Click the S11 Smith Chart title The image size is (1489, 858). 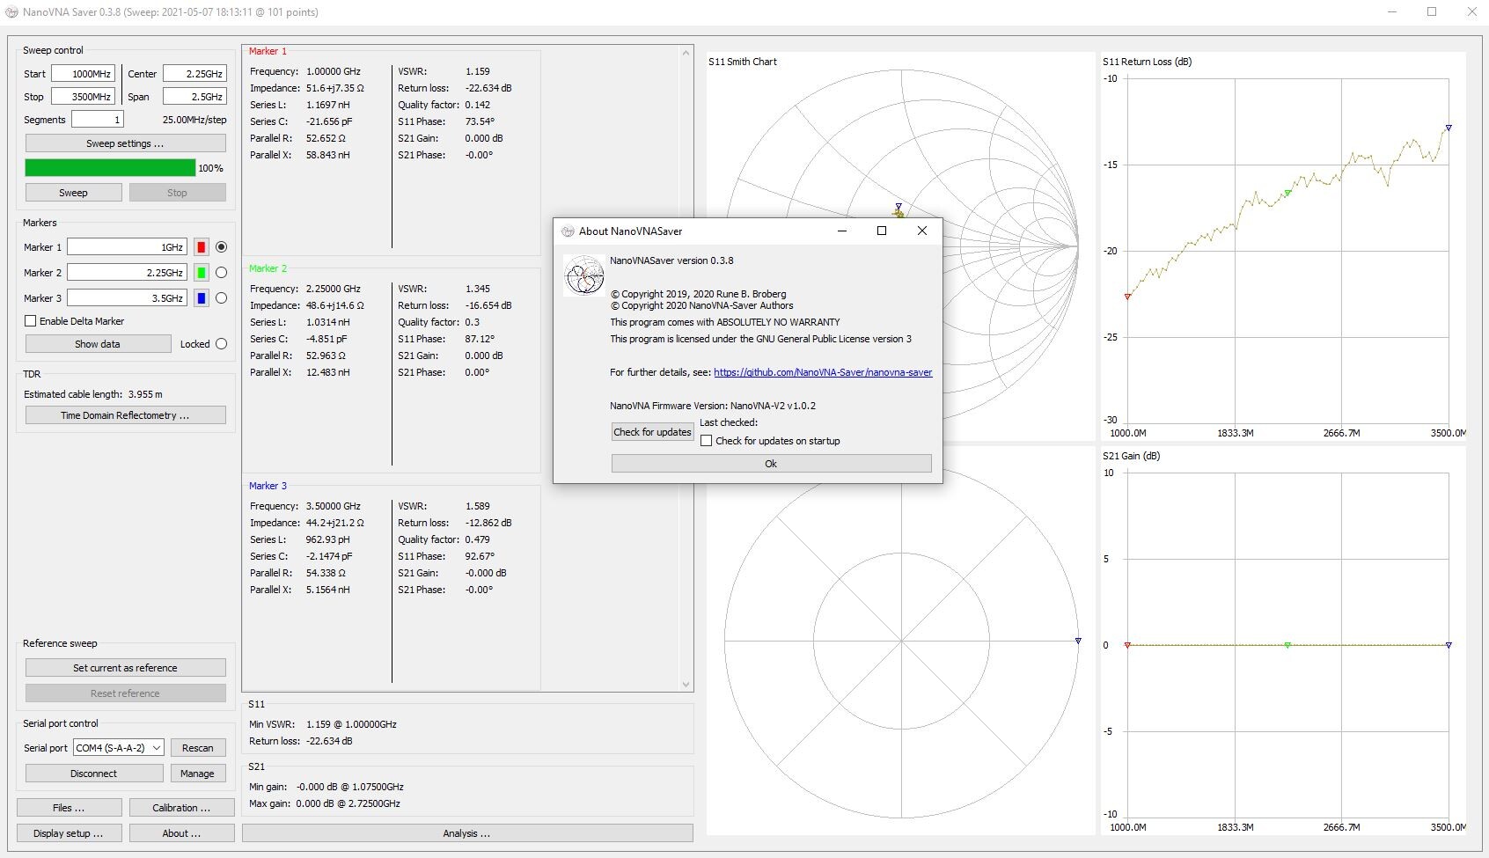[x=743, y=62]
